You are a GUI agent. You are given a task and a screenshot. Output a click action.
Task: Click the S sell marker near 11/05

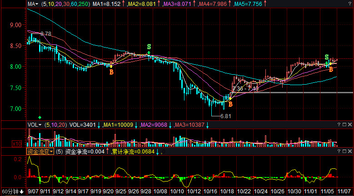[327, 57]
